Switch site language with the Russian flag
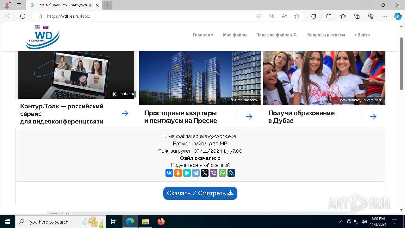This screenshot has width=405, height=228. (46, 27)
